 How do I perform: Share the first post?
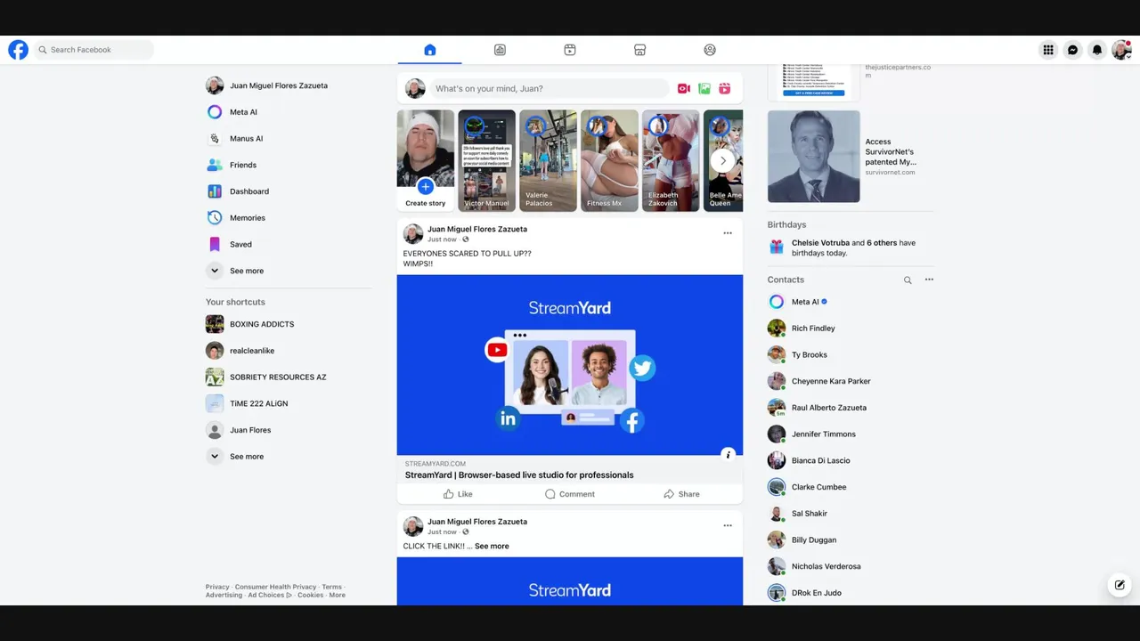pos(682,494)
